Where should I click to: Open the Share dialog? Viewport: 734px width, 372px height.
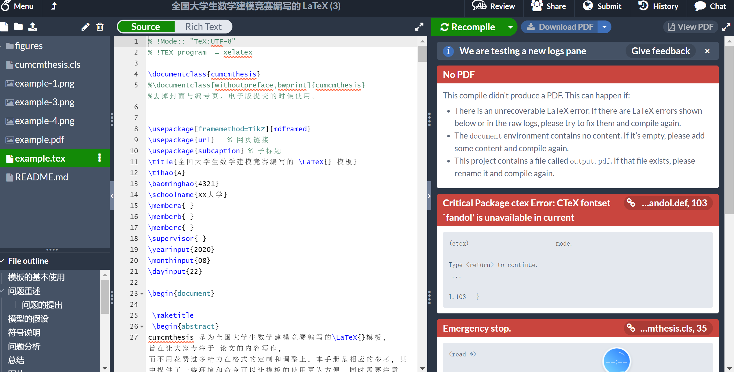(x=548, y=6)
